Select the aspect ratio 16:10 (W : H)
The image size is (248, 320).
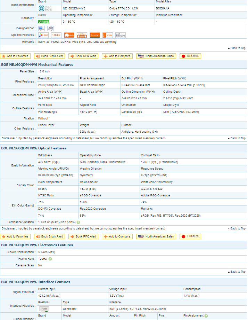point(89,112)
